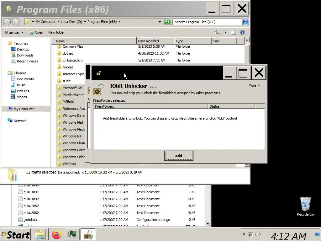The height and width of the screenshot is (241, 321).
Task: Click the volume icon in system tray
Action: [x=258, y=234]
